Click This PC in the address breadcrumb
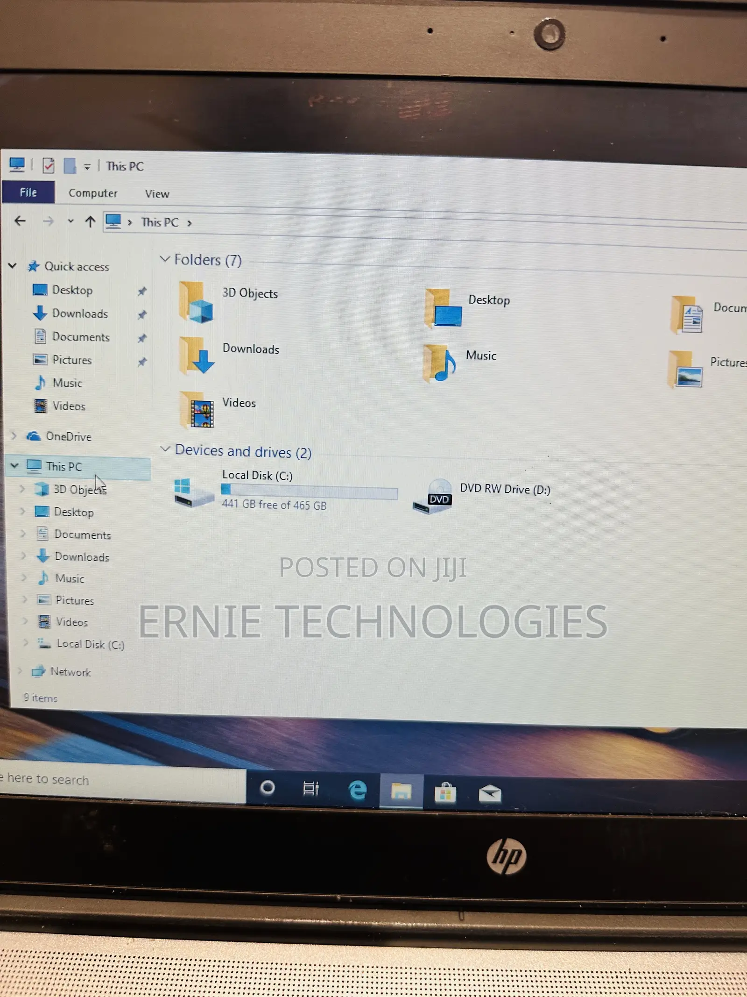Image resolution: width=747 pixels, height=997 pixels. [160, 222]
